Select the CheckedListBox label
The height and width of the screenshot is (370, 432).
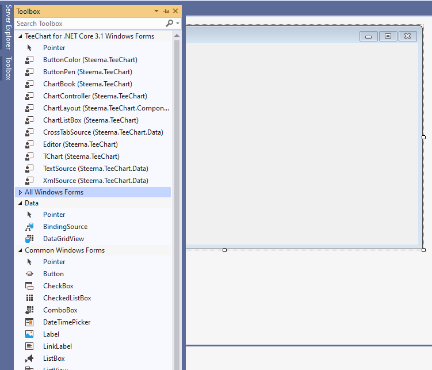click(x=67, y=298)
